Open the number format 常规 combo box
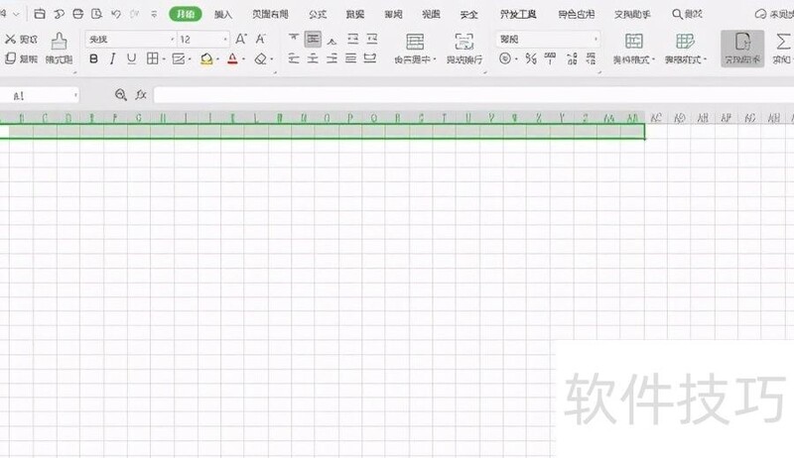794x458 pixels. pyautogui.click(x=548, y=39)
